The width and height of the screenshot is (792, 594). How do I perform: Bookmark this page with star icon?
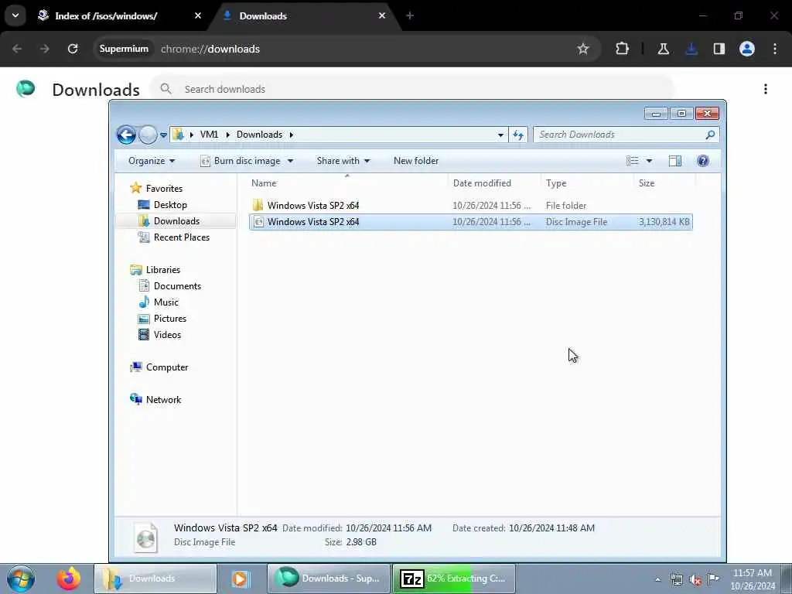pos(583,49)
